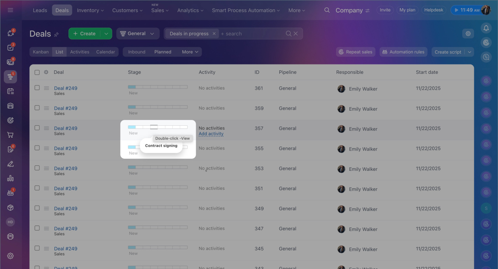Select the checkbox for deal ID 353
Image resolution: width=498 pixels, height=269 pixels.
coord(37,168)
